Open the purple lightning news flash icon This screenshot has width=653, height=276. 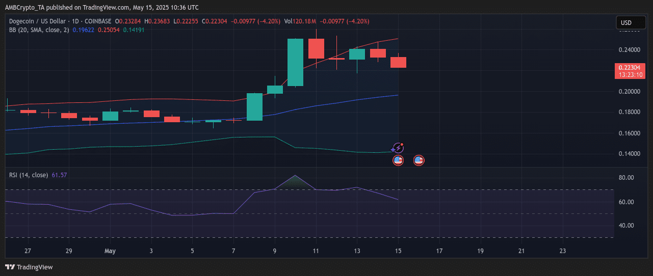pos(398,148)
